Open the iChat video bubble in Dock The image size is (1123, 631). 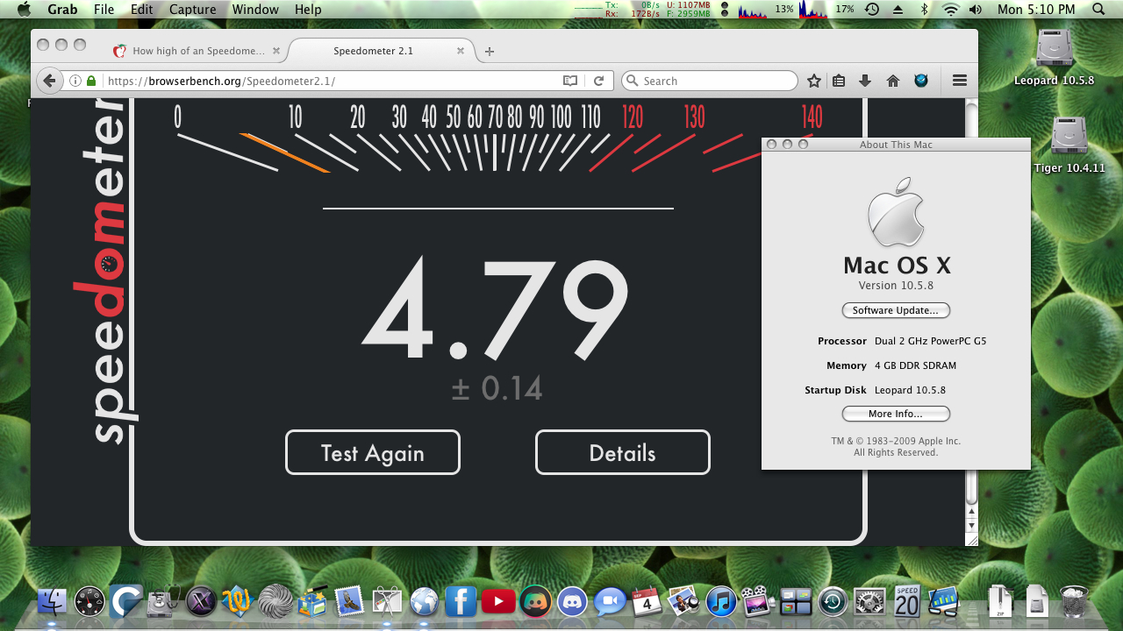point(609,601)
